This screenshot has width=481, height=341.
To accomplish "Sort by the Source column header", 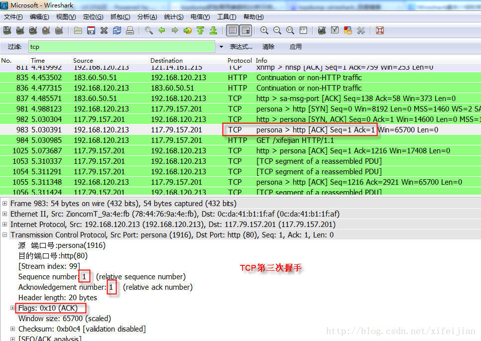I will 111,60.
